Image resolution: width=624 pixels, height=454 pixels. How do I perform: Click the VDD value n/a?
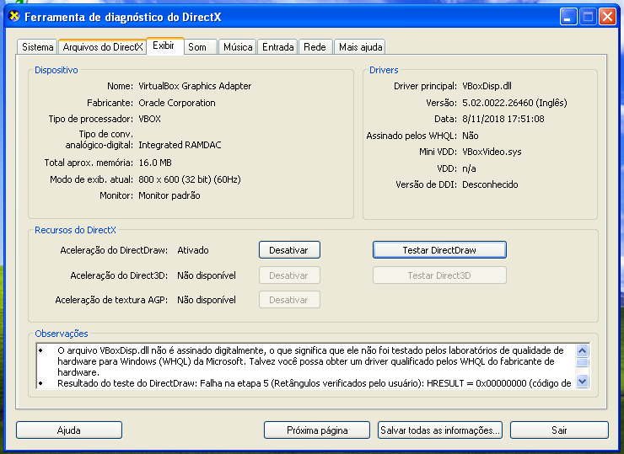[469, 168]
